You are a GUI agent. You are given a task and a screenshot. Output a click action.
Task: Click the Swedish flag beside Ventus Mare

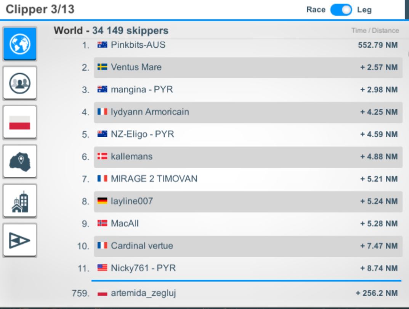click(102, 67)
